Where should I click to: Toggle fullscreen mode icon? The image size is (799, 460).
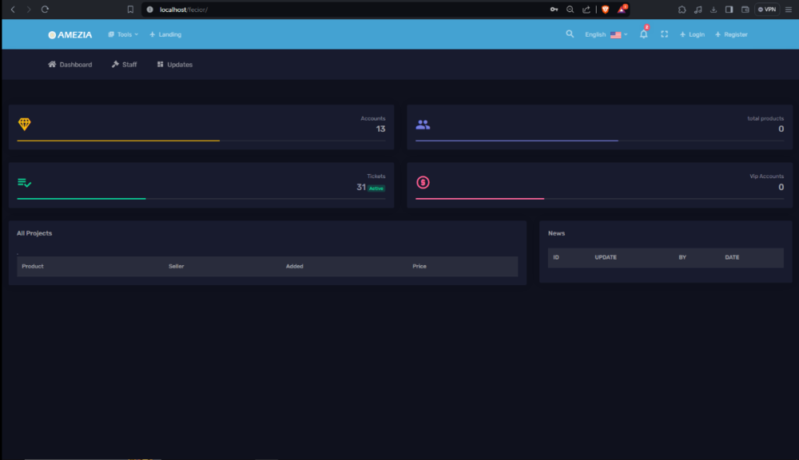(x=664, y=34)
